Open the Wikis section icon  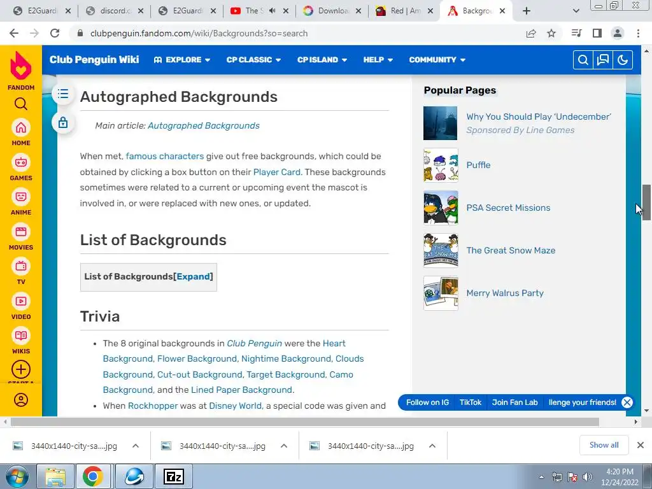coord(21,336)
